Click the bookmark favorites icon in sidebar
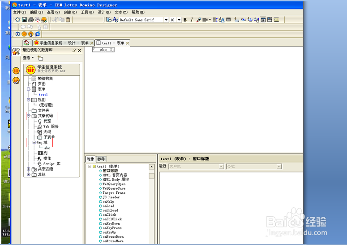The height and width of the screenshot is (245, 347). [16, 52]
